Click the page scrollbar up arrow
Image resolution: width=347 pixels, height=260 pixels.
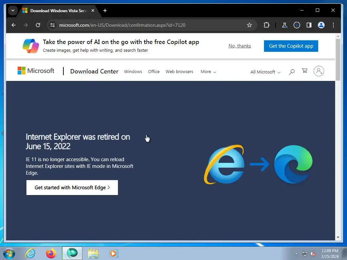click(338, 36)
